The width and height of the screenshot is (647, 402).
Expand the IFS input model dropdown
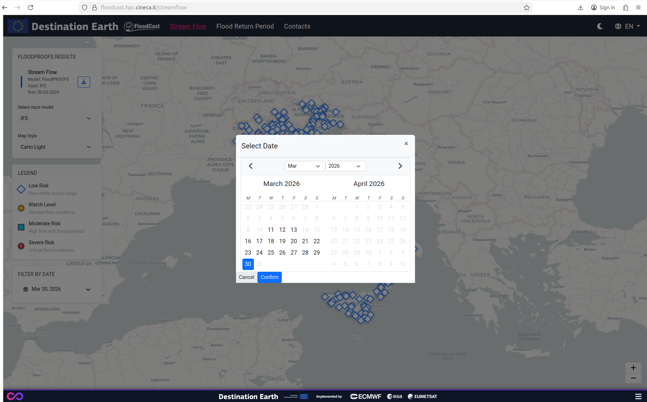pyautogui.click(x=55, y=118)
